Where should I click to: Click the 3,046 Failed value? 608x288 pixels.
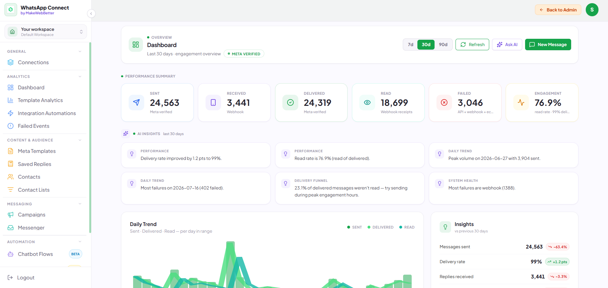coord(470,103)
